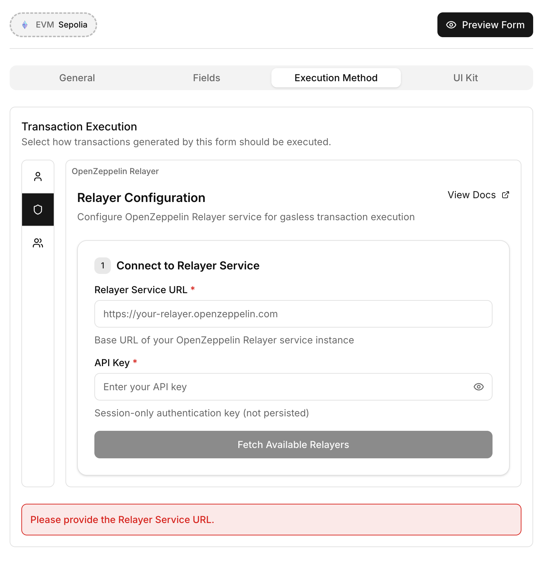Select the EOA wallet execution method icon

[38, 176]
